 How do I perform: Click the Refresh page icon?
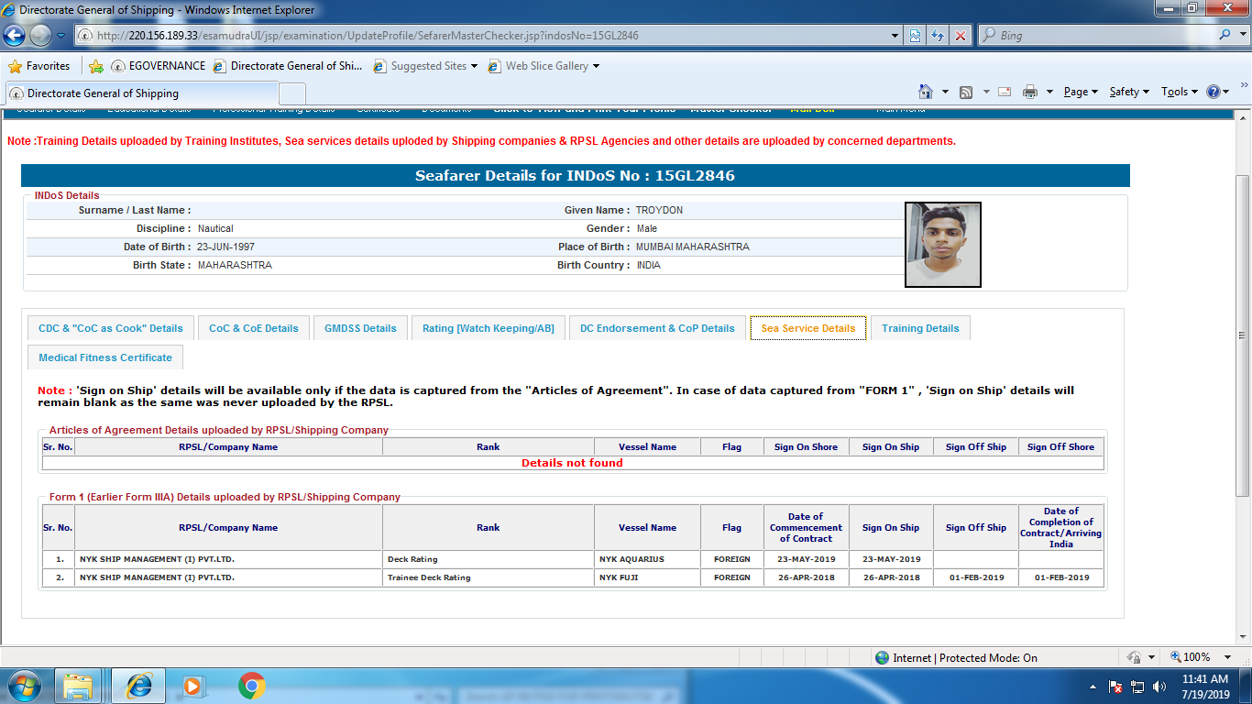pos(937,36)
